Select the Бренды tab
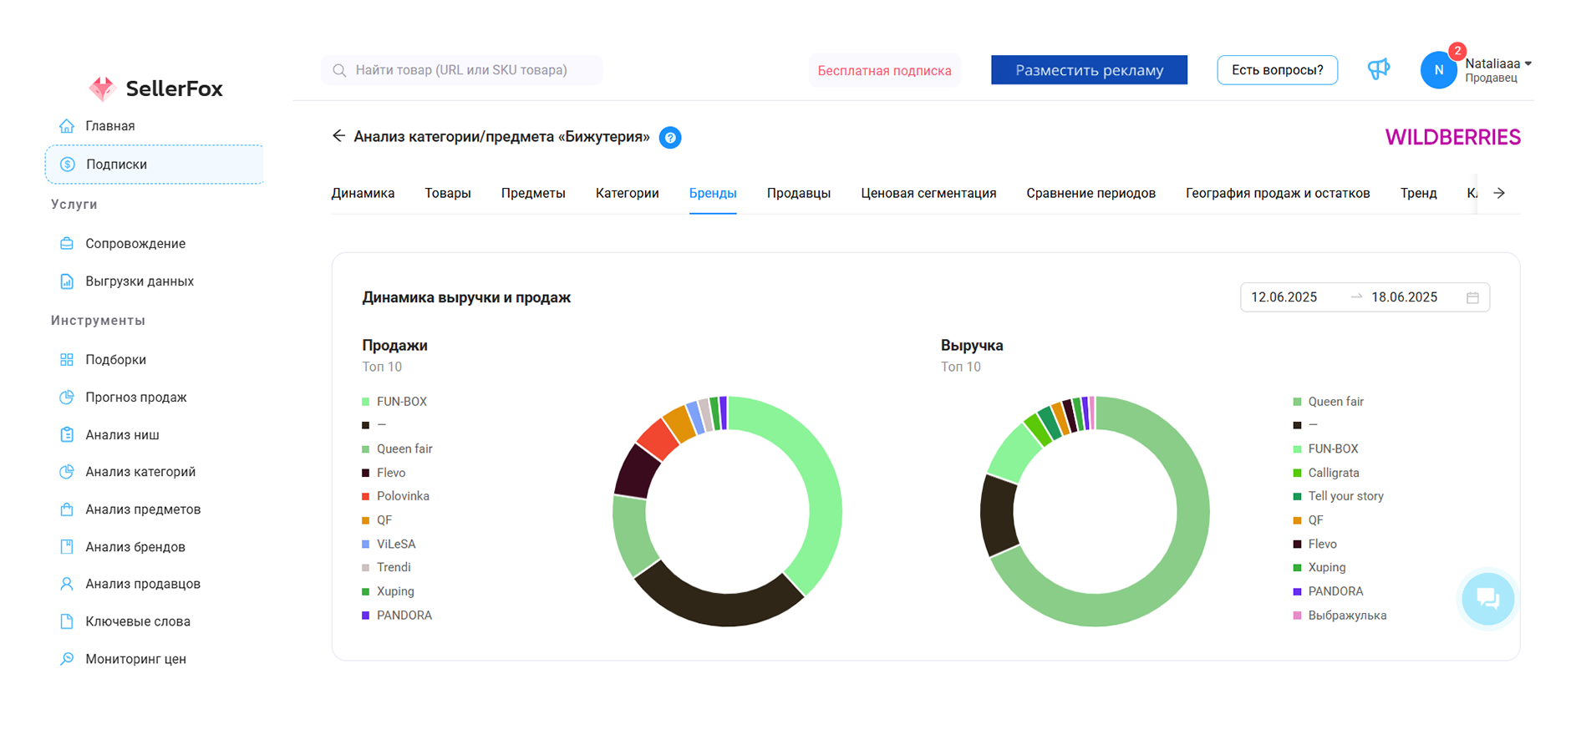Screen dimensions: 1576x755 (x=713, y=193)
